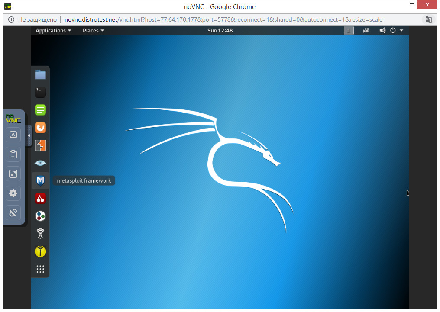The image size is (440, 312).
Task: Open the three colored dots dock icon
Action: click(x=40, y=216)
